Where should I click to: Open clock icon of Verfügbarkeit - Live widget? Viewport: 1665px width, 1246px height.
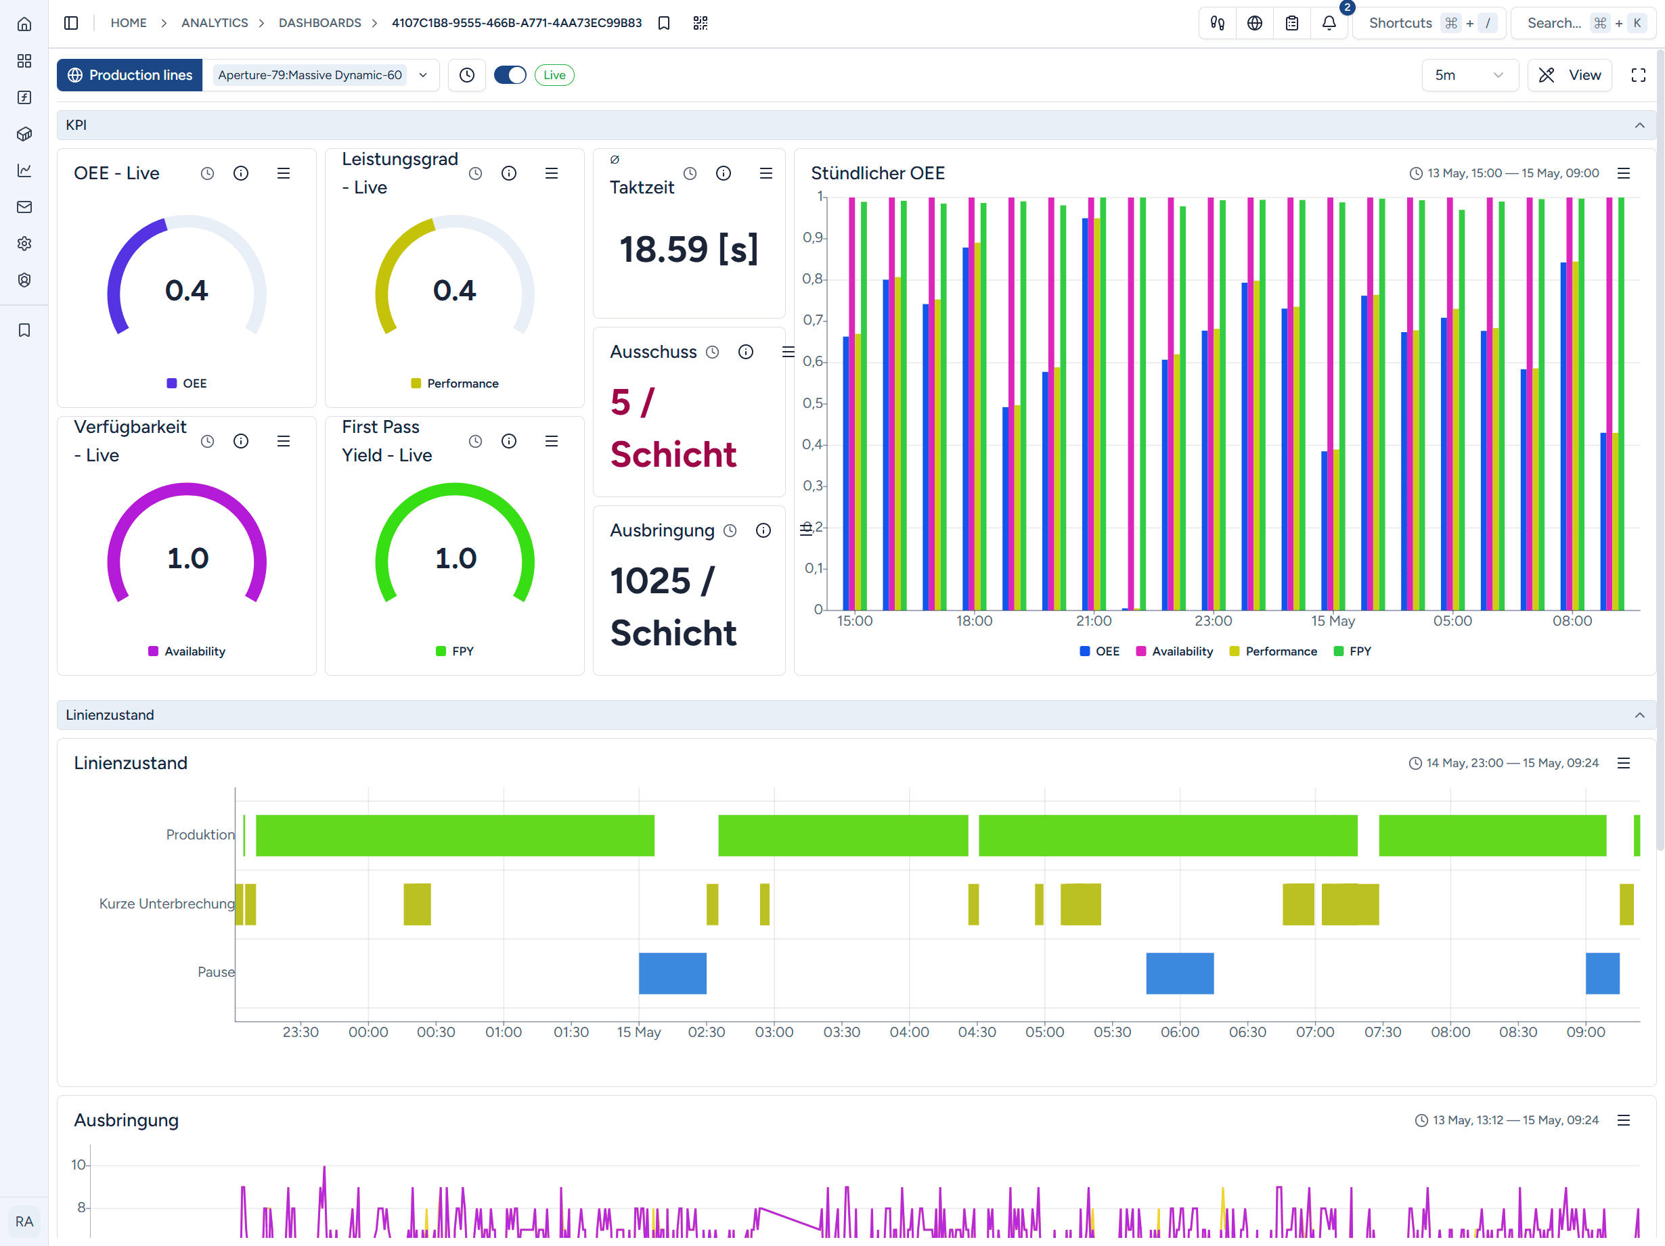(x=207, y=442)
